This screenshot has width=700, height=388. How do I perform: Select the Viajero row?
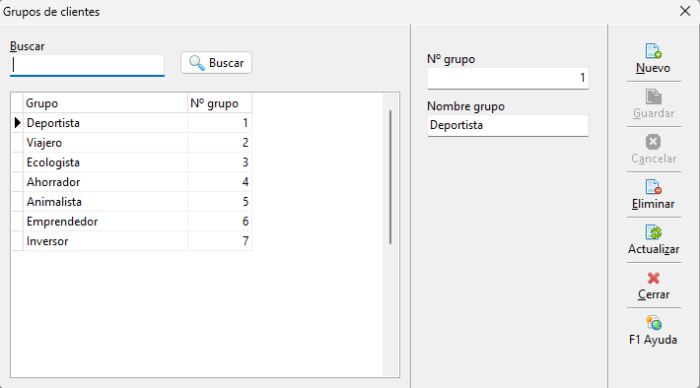[132, 143]
